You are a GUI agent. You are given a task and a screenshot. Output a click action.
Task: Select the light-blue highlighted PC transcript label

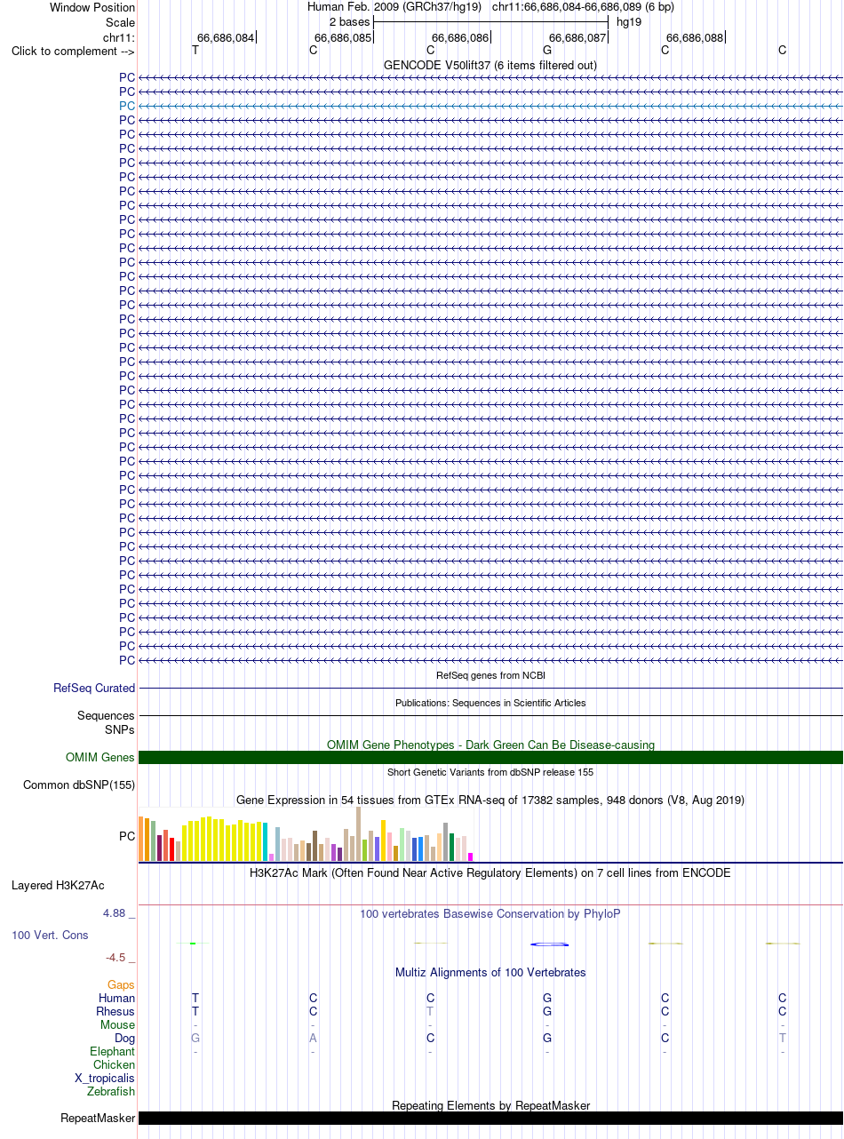click(127, 106)
